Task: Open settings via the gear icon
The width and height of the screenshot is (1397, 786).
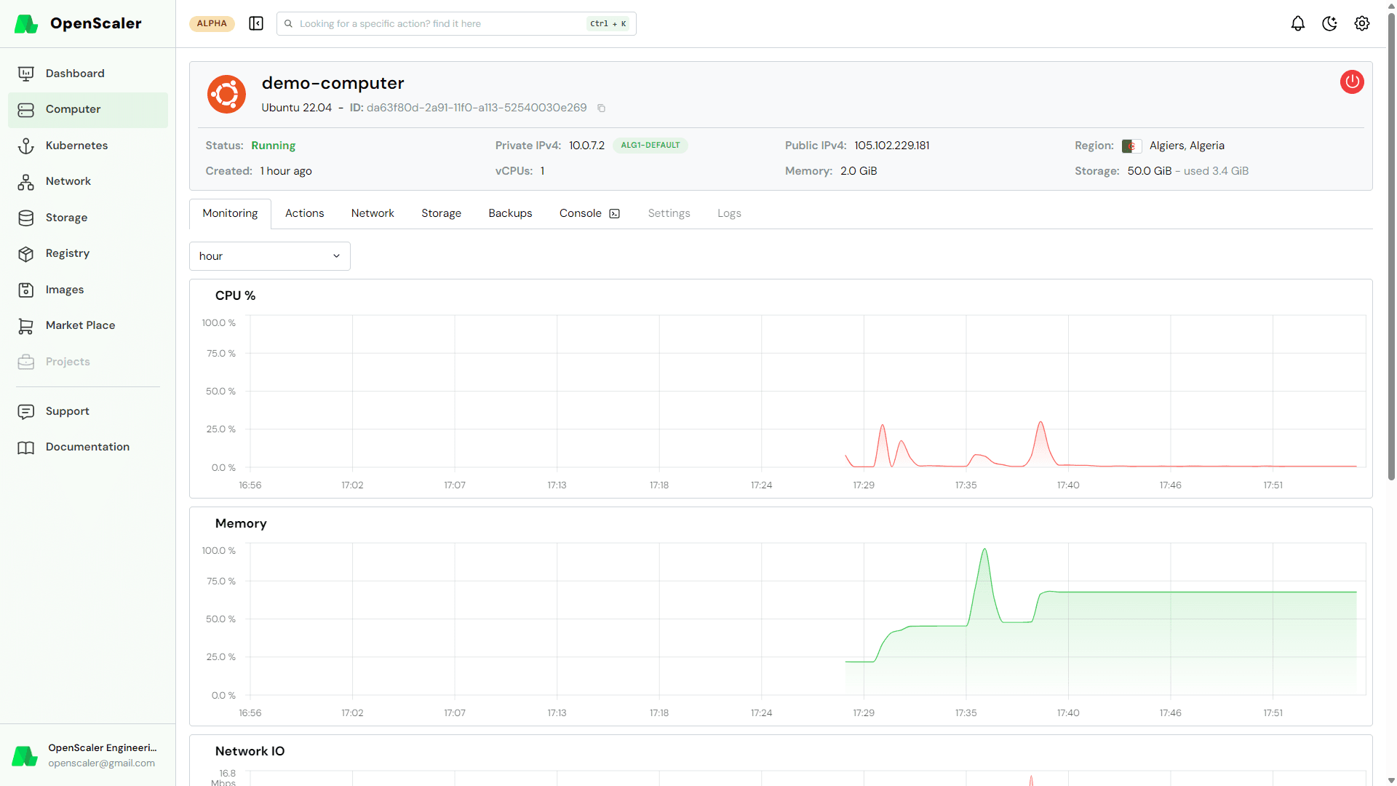Action: pyautogui.click(x=1362, y=24)
